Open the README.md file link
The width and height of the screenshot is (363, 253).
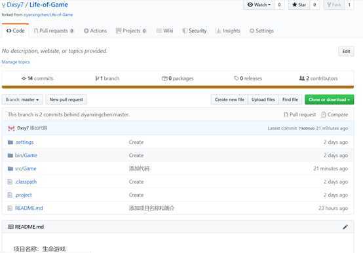click(29, 208)
